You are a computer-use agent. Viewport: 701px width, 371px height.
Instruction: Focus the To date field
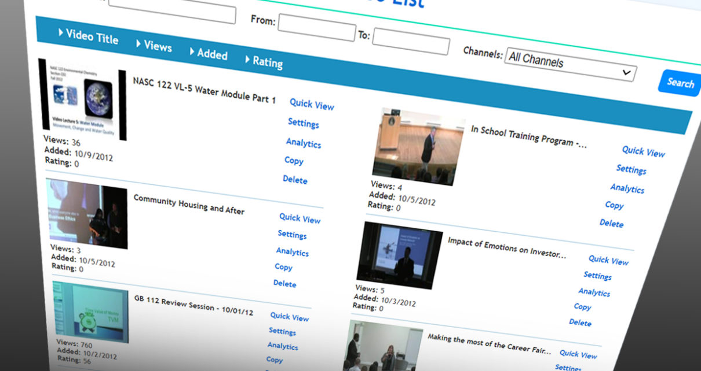[x=411, y=42]
